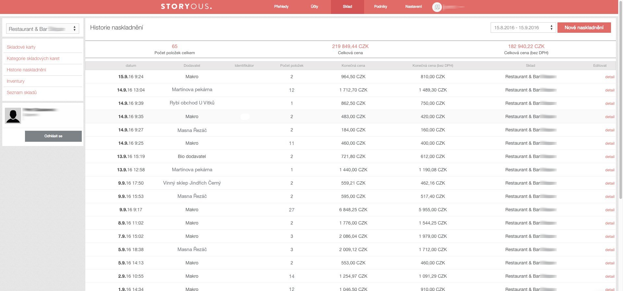This screenshot has width=623, height=291.
Task: Select Historie naskladnění in the sidebar
Action: click(26, 70)
